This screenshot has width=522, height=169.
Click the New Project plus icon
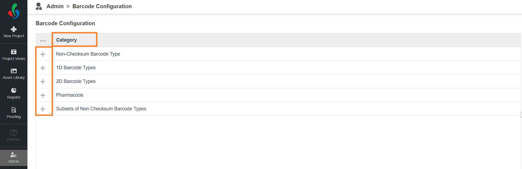point(14,29)
